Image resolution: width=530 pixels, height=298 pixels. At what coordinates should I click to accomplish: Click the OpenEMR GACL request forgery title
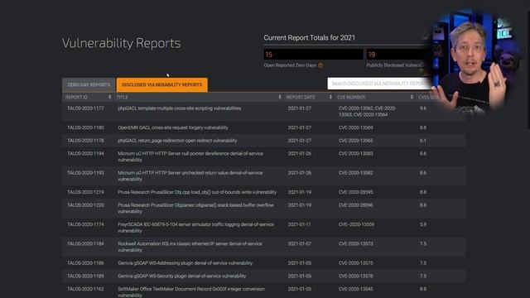[x=173, y=127]
